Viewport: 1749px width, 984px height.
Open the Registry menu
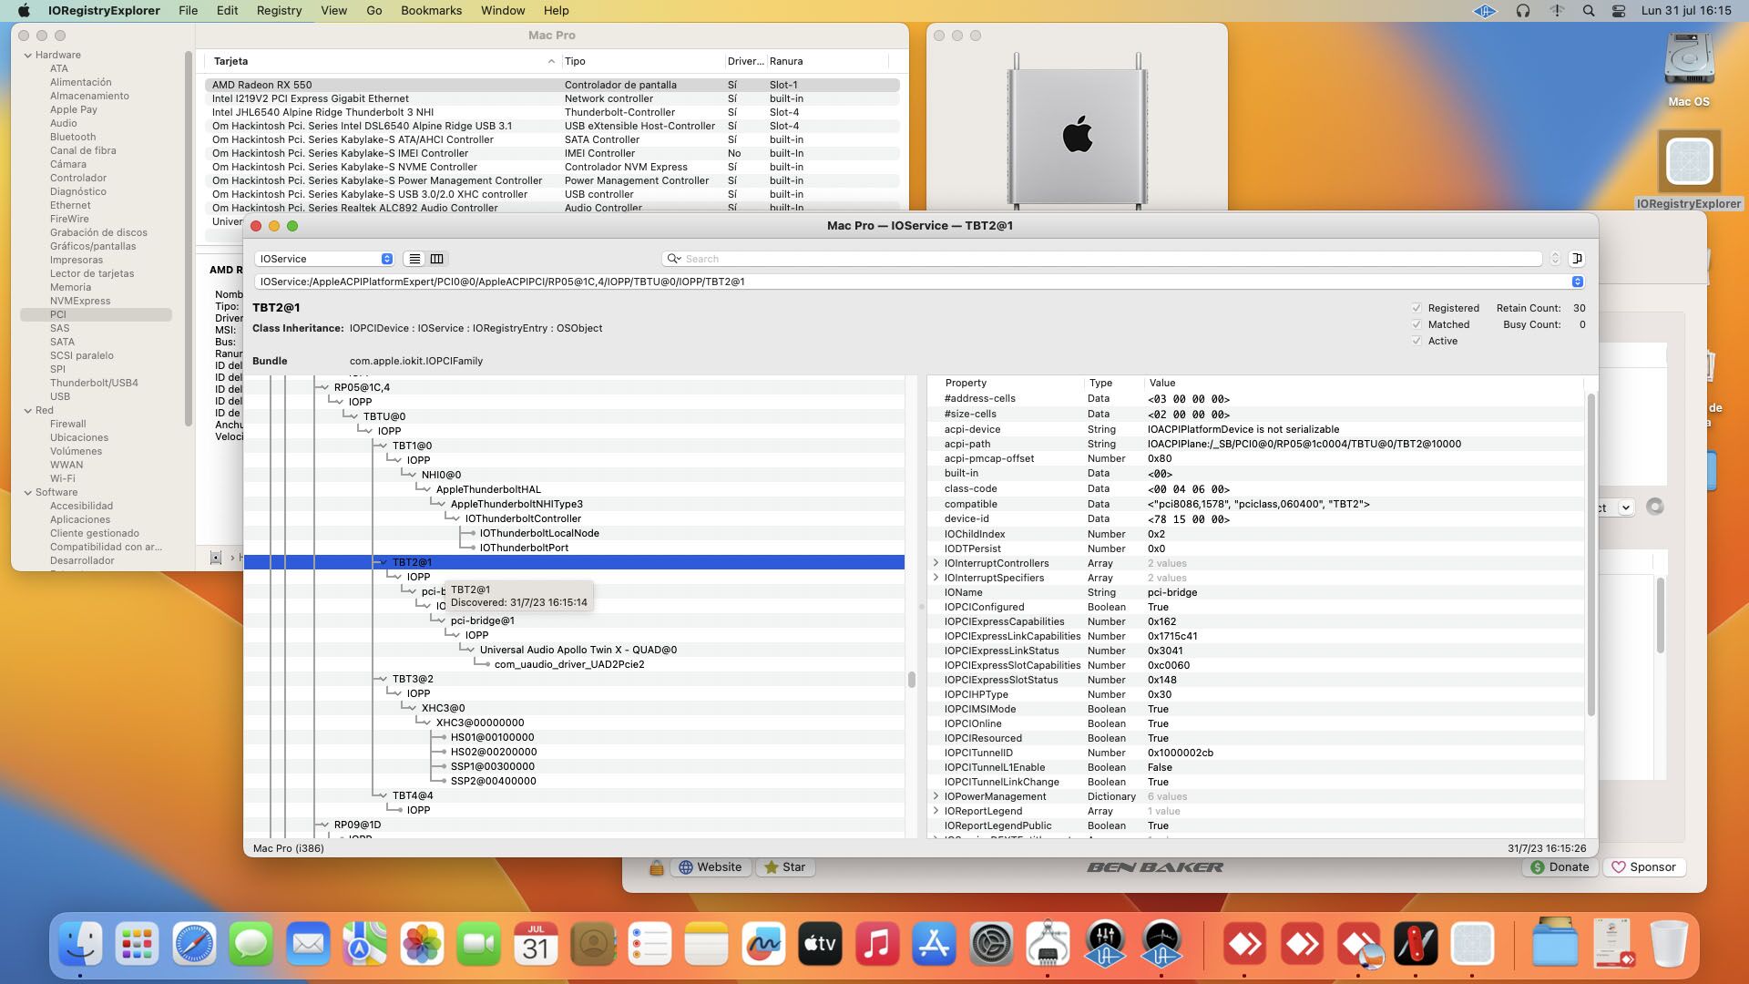click(279, 11)
